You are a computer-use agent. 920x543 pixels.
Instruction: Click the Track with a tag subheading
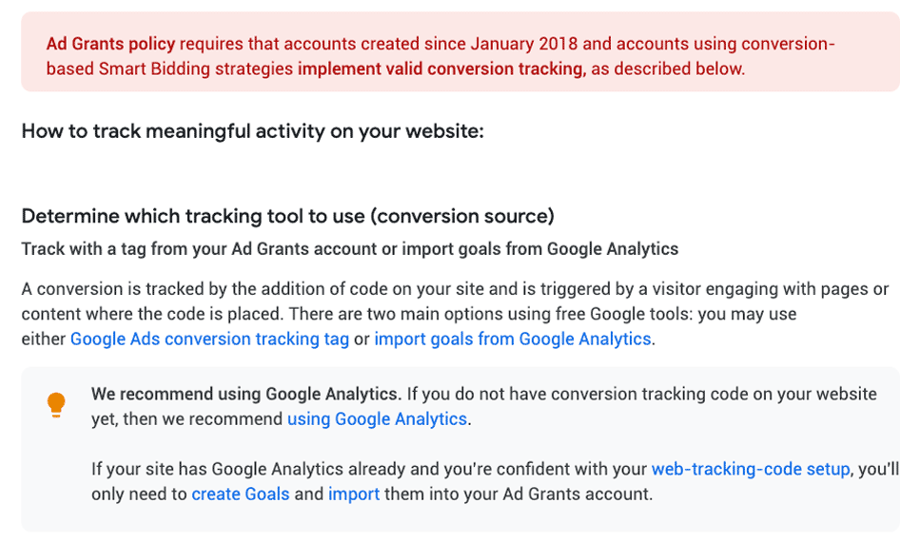350,248
